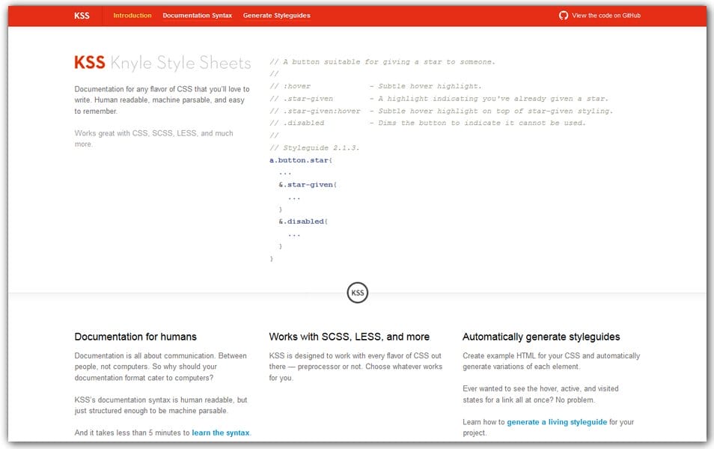Click the circular KSS badge between sections

[358, 293]
